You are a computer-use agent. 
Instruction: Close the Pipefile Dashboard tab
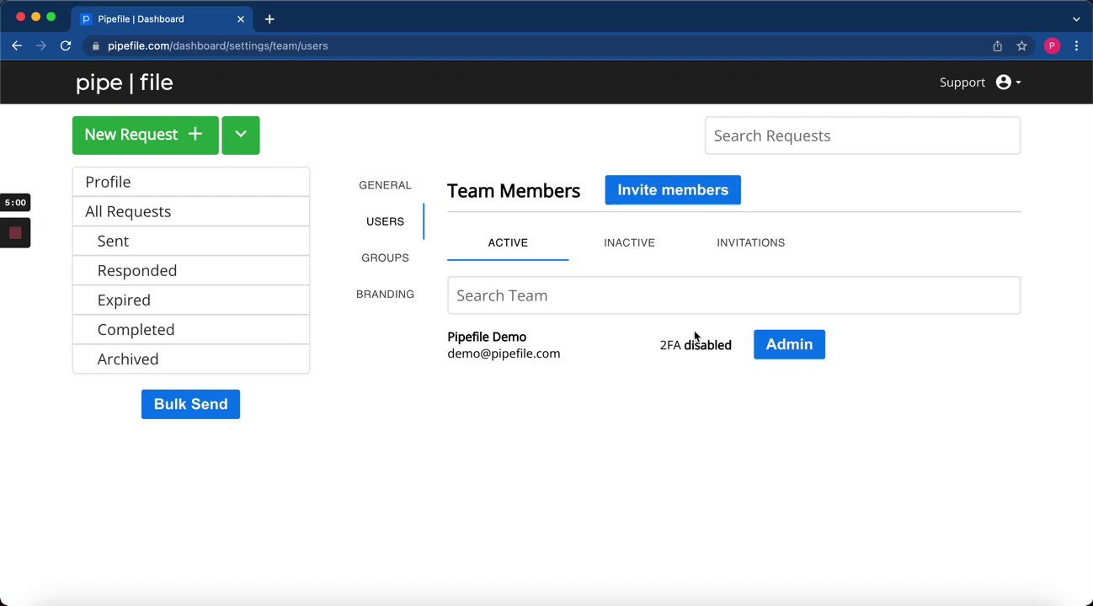[x=241, y=19]
